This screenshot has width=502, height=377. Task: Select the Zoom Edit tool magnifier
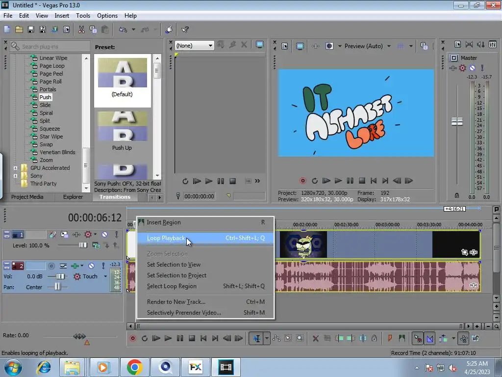(300, 338)
